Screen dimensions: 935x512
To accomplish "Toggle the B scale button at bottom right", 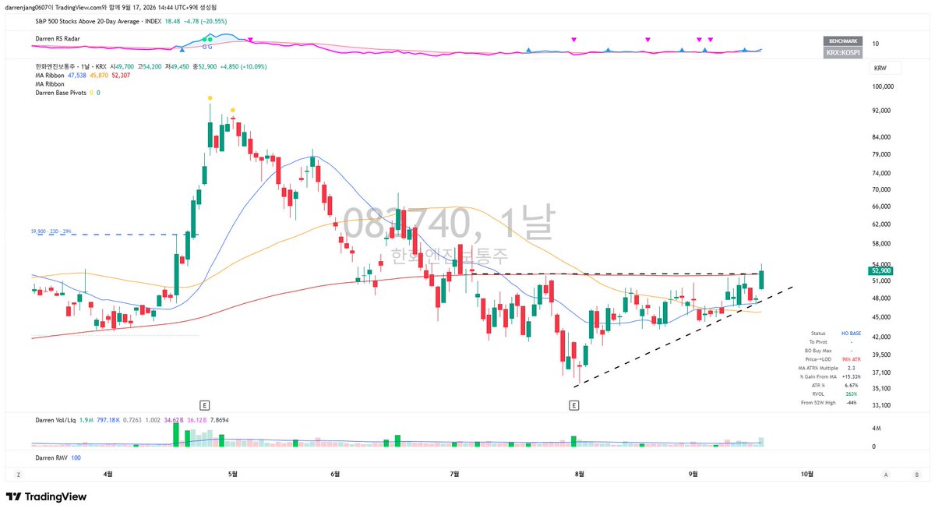I will coord(916,474).
